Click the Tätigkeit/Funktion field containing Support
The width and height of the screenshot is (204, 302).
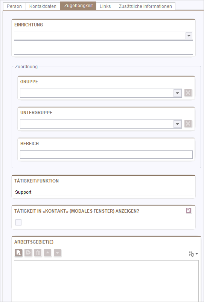tap(104, 192)
